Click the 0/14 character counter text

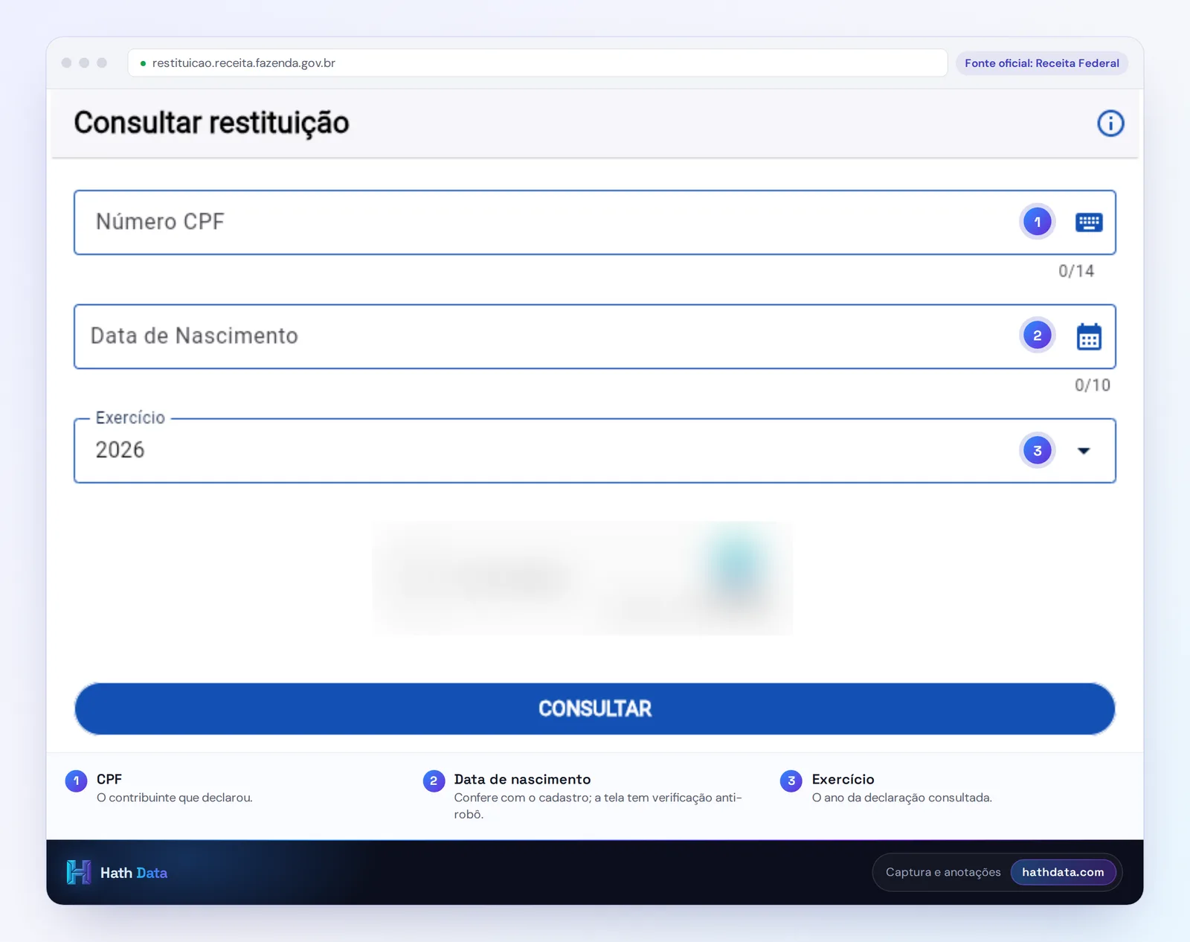pyautogui.click(x=1076, y=271)
